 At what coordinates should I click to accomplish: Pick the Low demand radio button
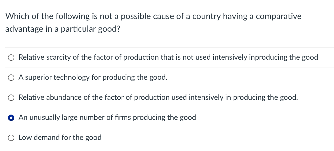pos(11,138)
